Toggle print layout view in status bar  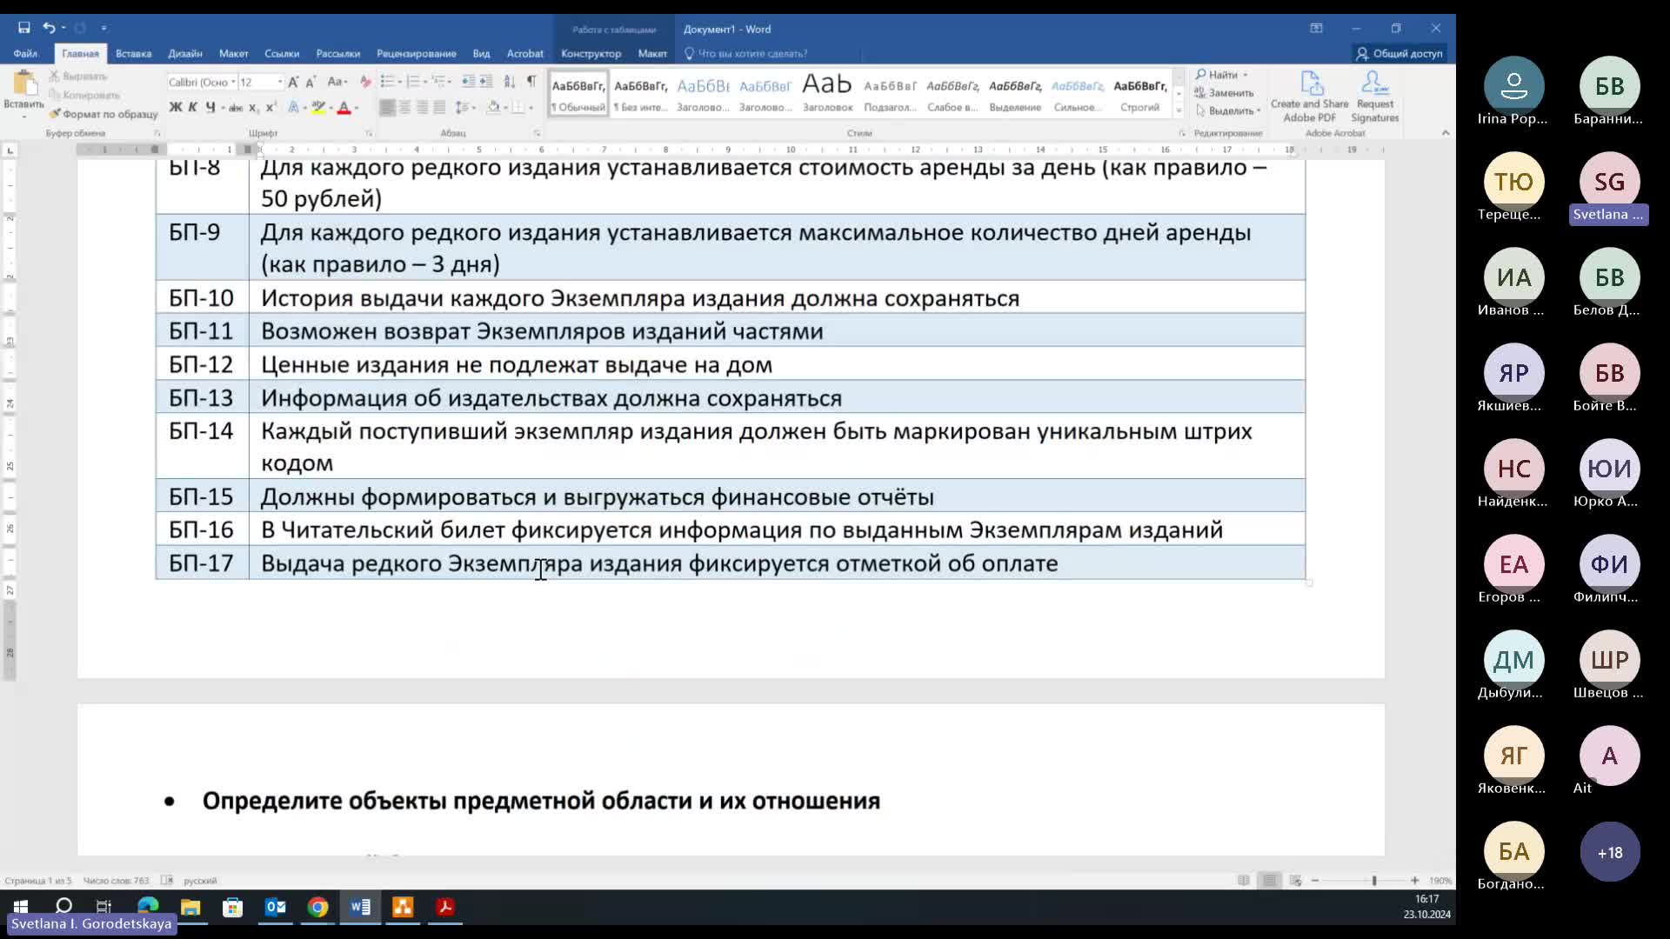click(x=1270, y=881)
